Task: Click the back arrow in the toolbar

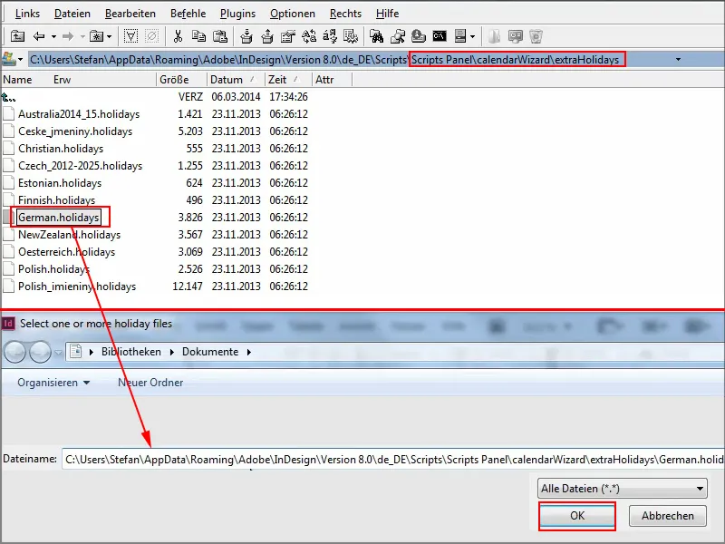Action: [39, 36]
